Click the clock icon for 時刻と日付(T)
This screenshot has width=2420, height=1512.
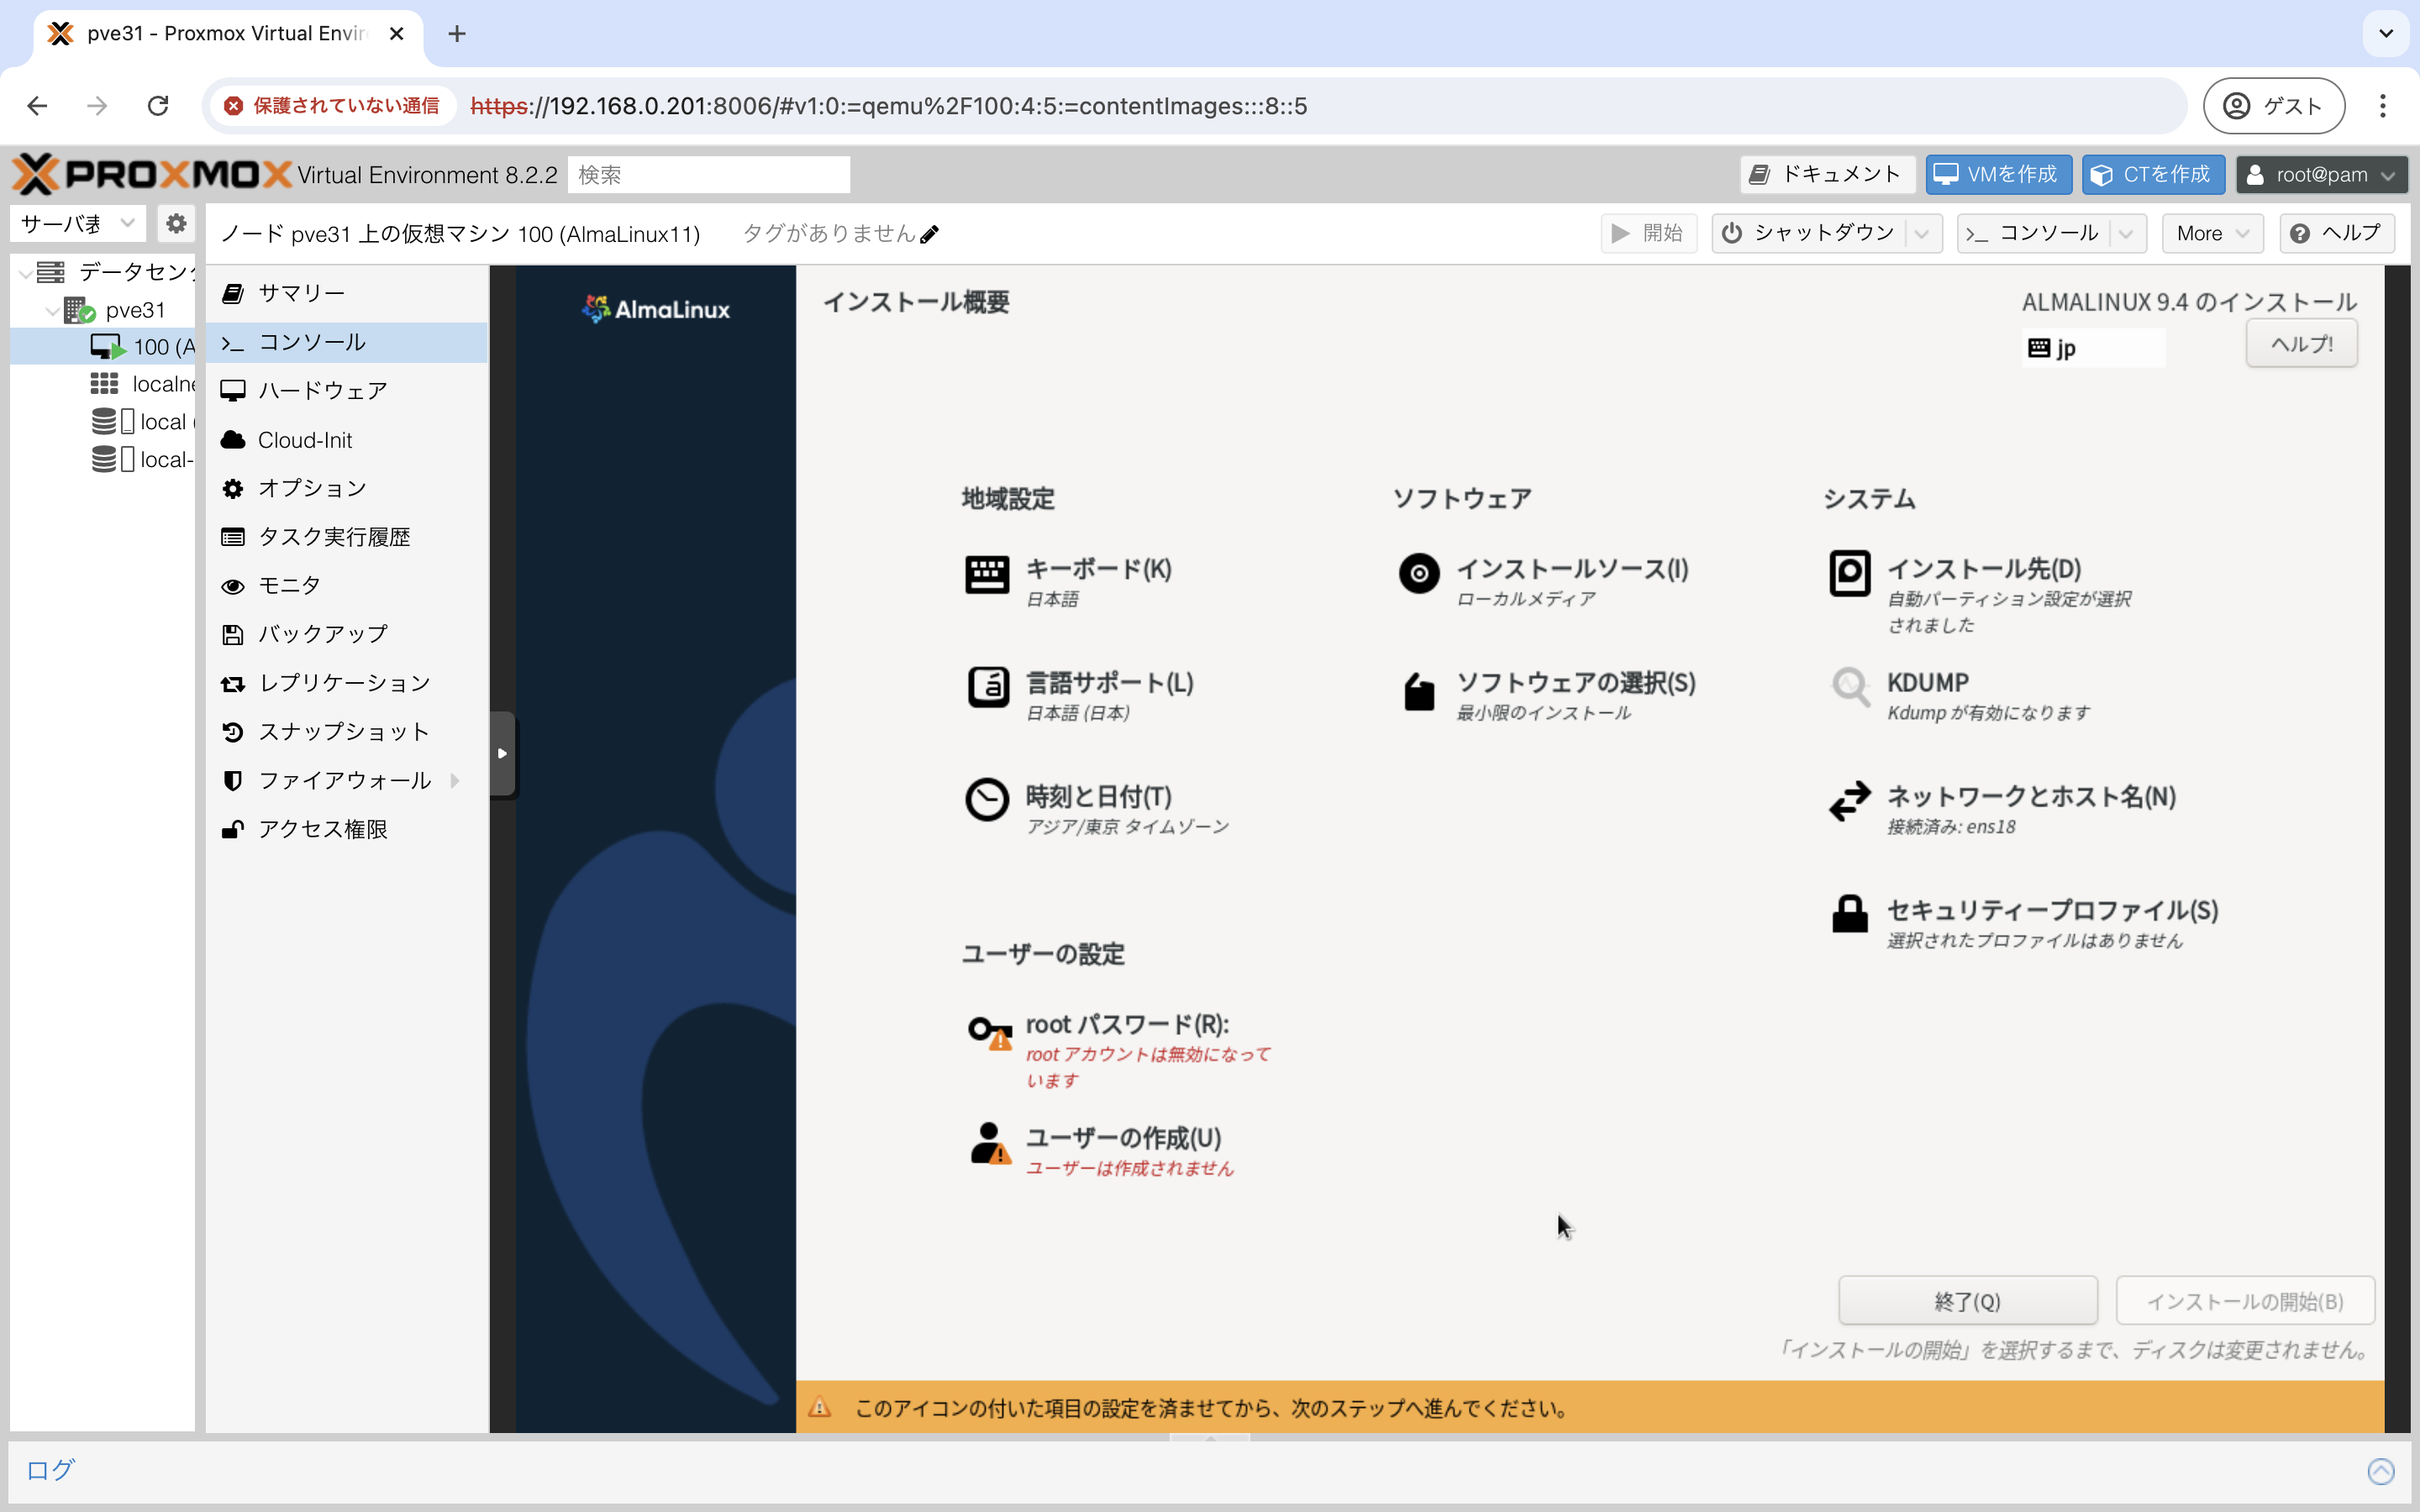coord(986,800)
